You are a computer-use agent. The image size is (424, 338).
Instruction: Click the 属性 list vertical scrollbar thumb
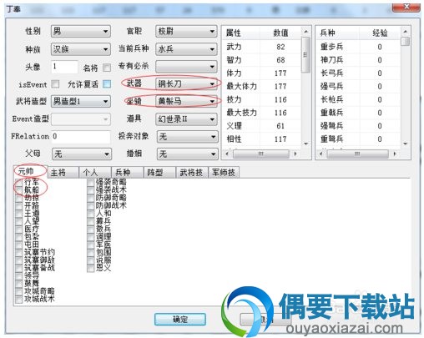305,54
